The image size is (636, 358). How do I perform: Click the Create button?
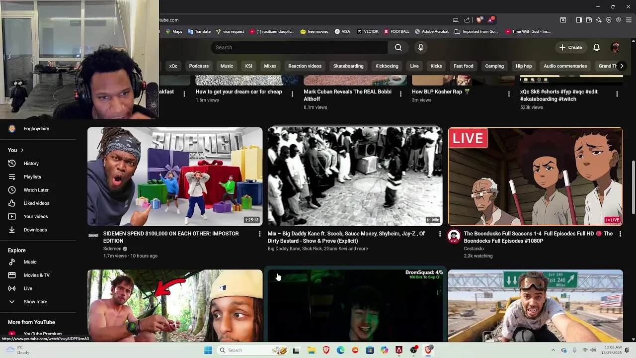tap(570, 47)
